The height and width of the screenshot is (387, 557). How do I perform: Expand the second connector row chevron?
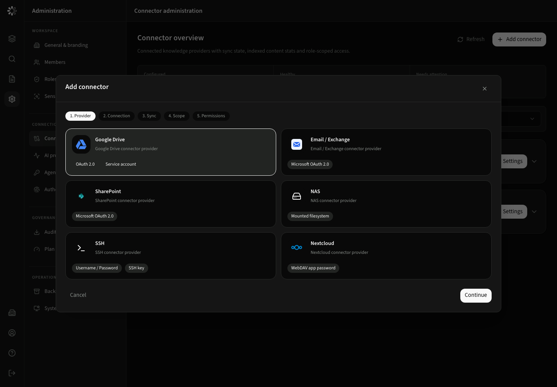click(534, 212)
